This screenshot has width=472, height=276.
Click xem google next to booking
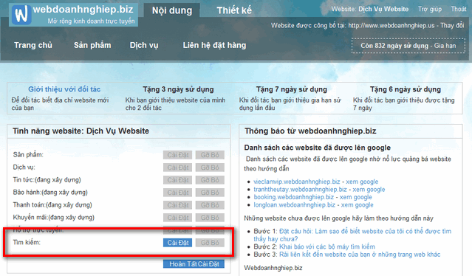(356, 197)
